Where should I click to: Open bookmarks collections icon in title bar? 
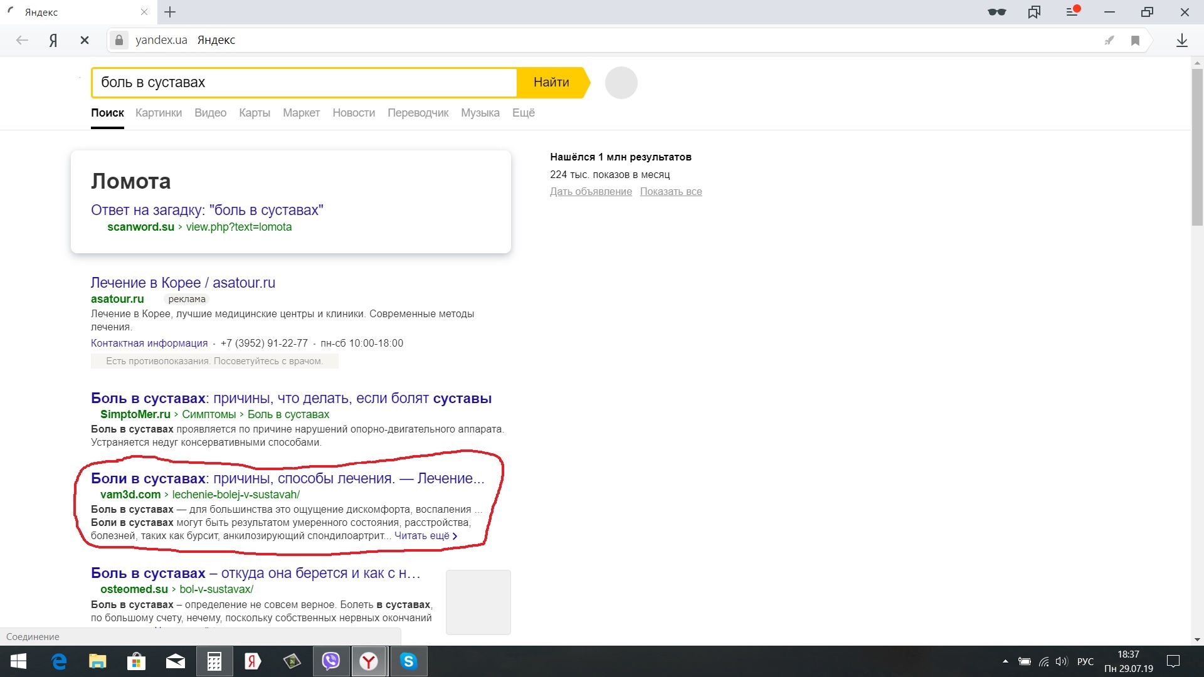[1034, 12]
